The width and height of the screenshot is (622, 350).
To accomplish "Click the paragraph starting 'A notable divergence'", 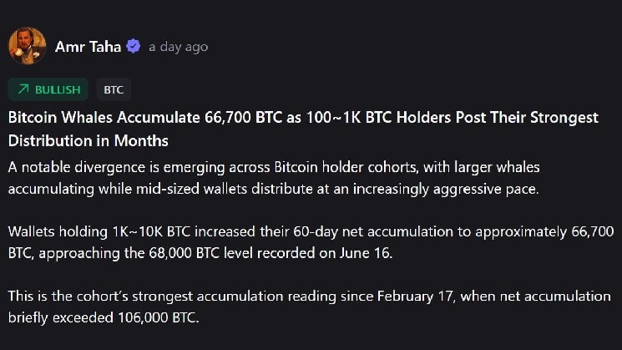I will pos(274,178).
